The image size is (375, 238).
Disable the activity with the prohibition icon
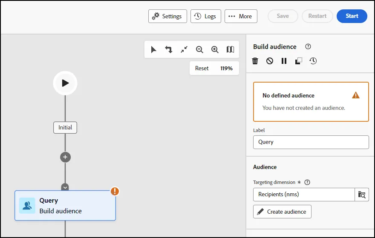269,61
